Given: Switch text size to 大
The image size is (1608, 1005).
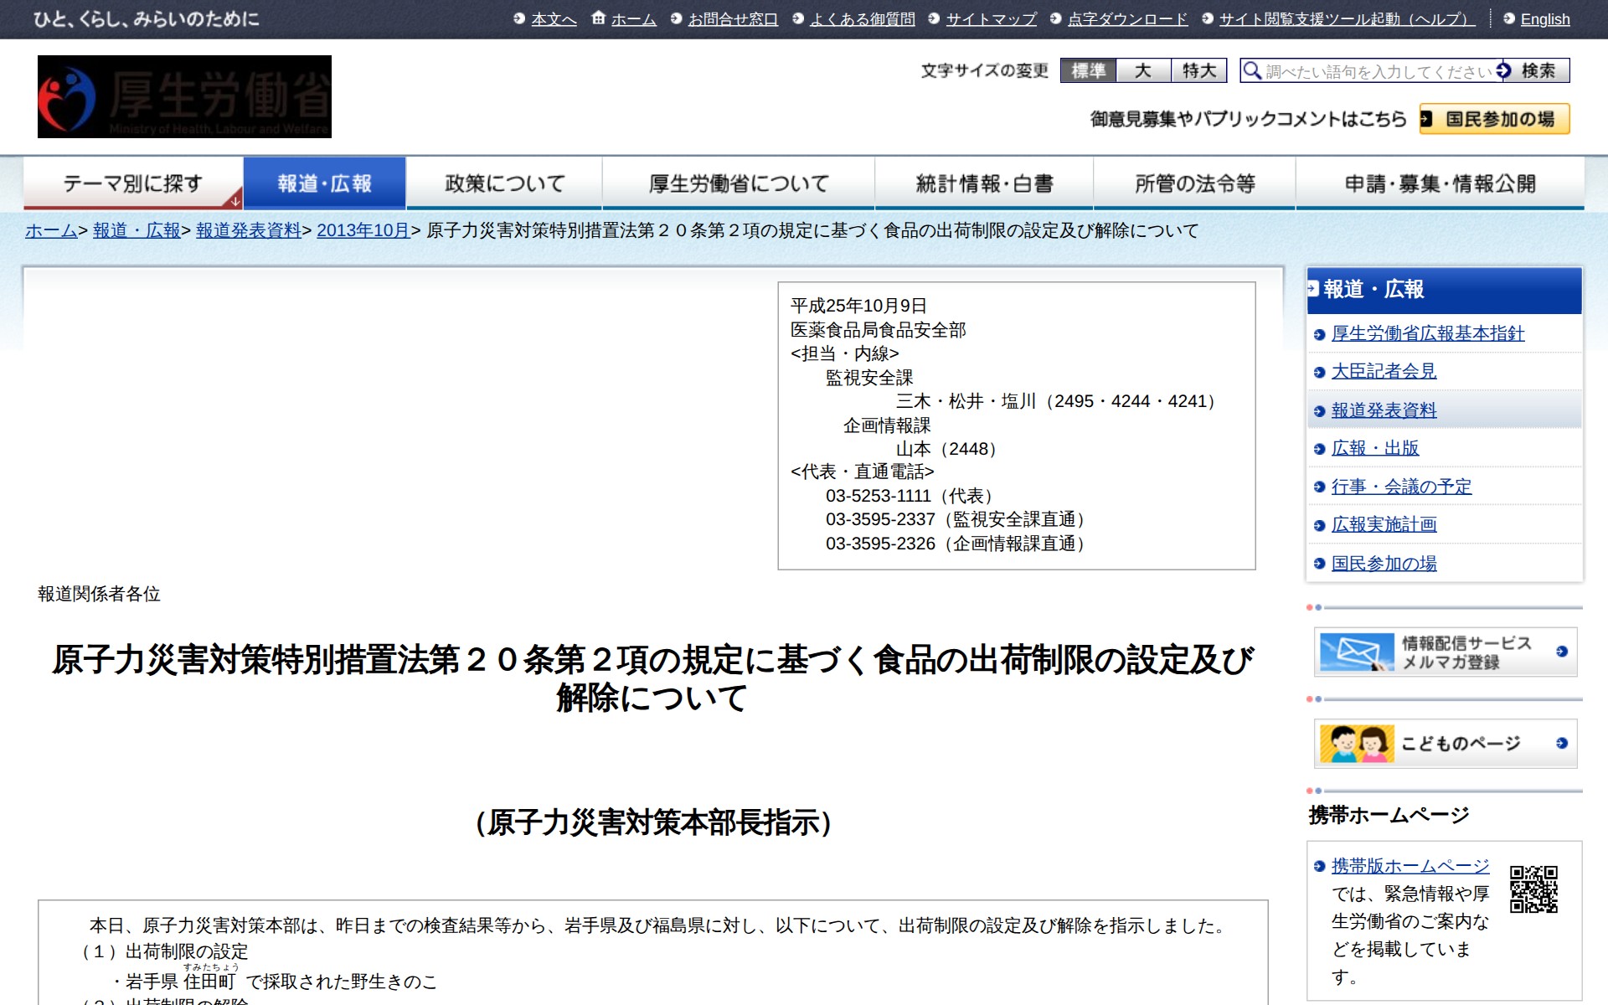Looking at the screenshot, I should point(1143,70).
